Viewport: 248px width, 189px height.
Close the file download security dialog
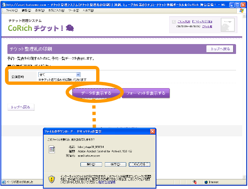click(153, 131)
